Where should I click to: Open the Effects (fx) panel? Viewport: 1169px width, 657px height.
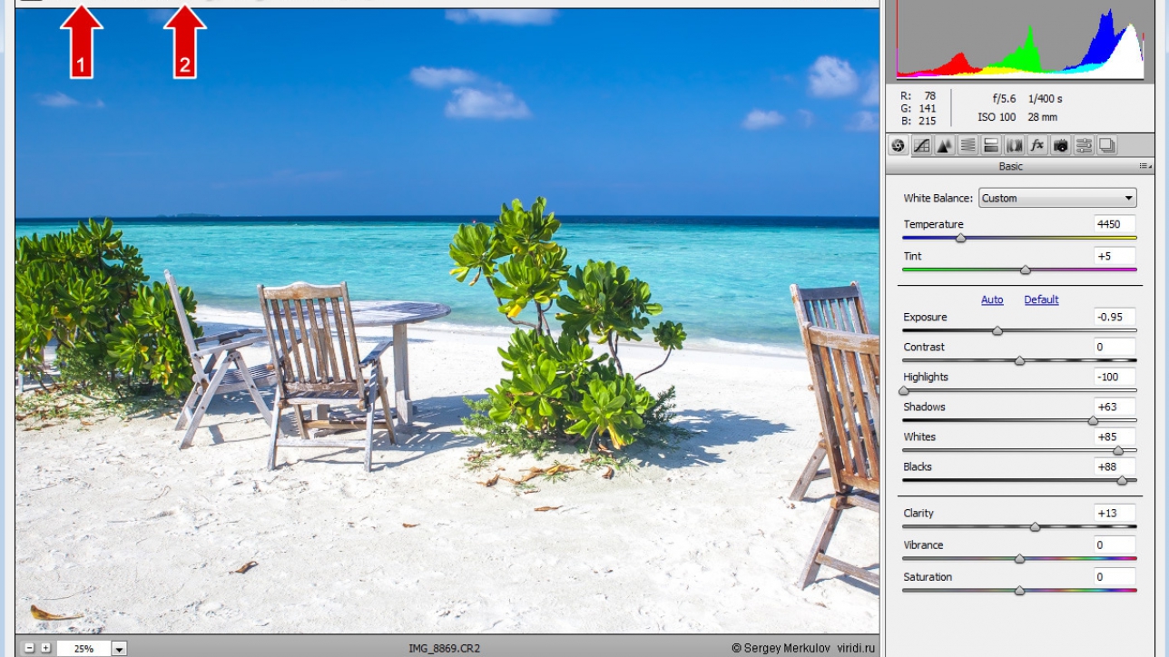[x=1037, y=145]
